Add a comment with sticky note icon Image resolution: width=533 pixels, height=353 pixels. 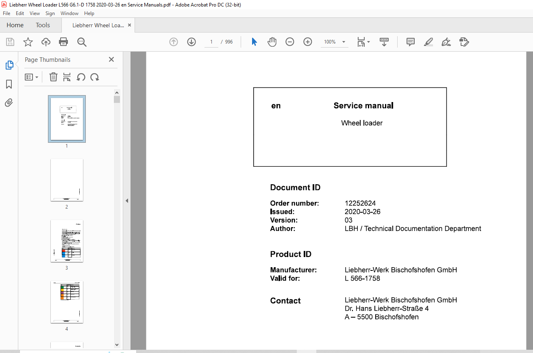(x=411, y=42)
